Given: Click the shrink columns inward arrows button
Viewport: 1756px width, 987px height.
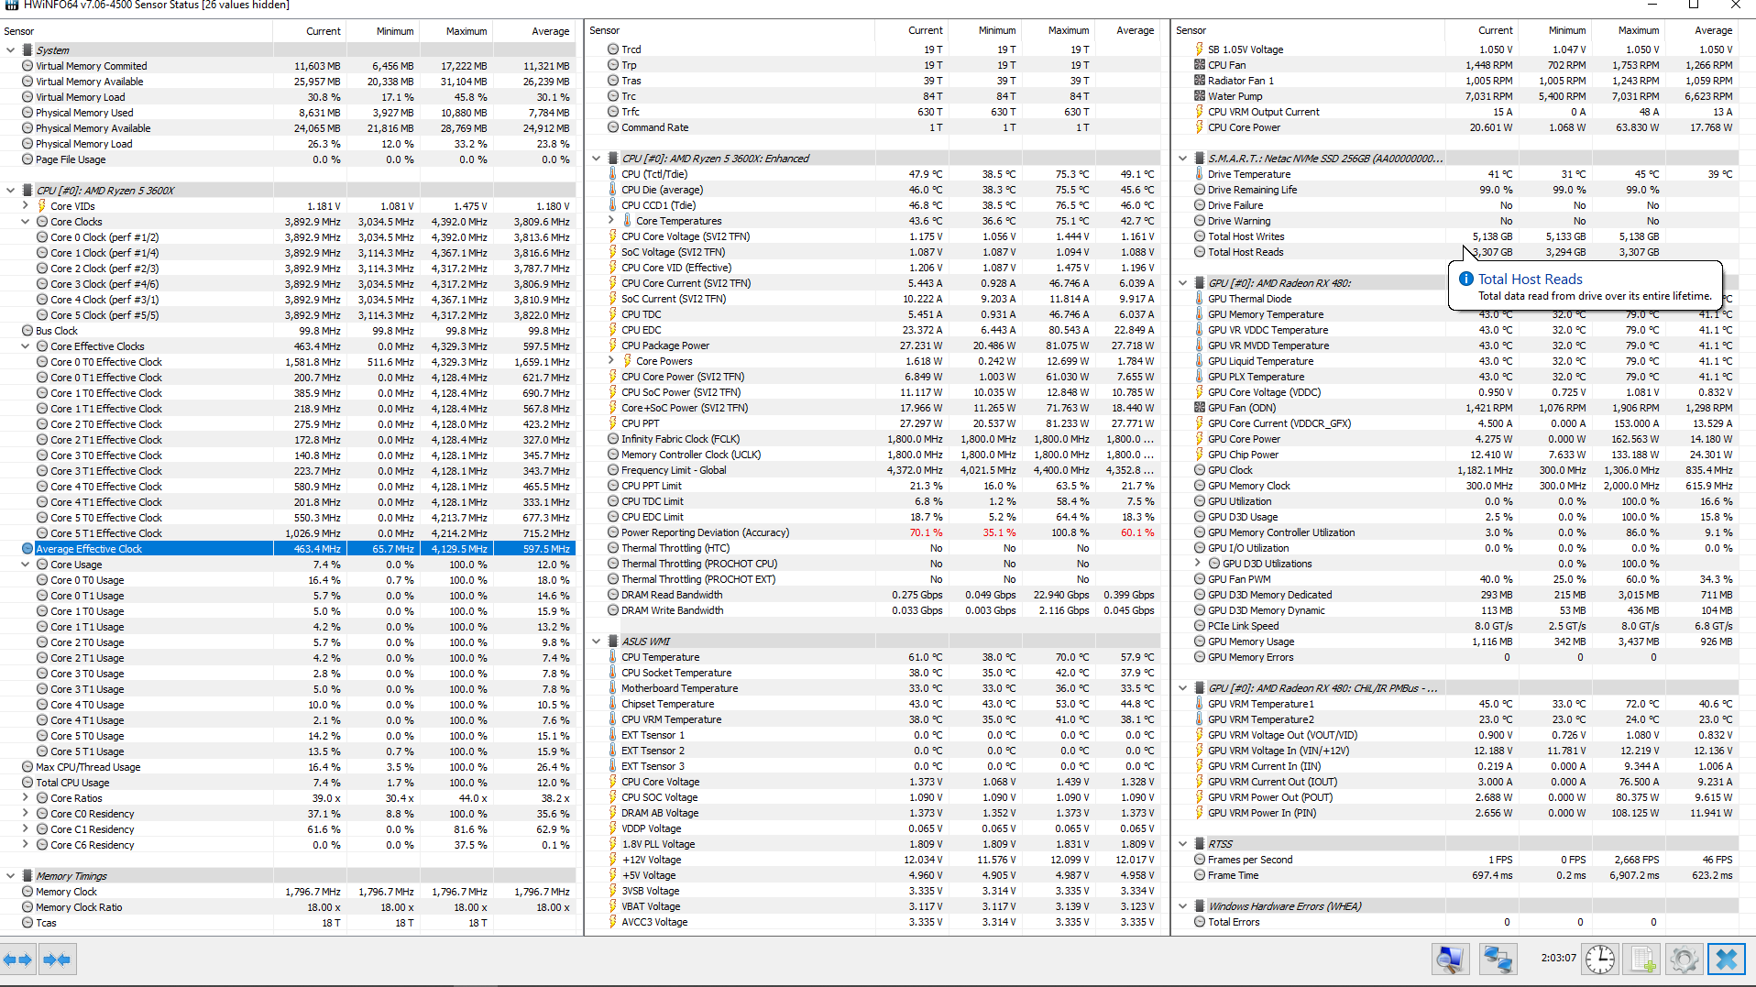Looking at the screenshot, I should coord(57,960).
